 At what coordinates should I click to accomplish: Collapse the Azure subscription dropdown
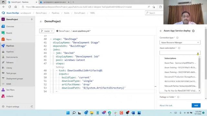click(198, 53)
